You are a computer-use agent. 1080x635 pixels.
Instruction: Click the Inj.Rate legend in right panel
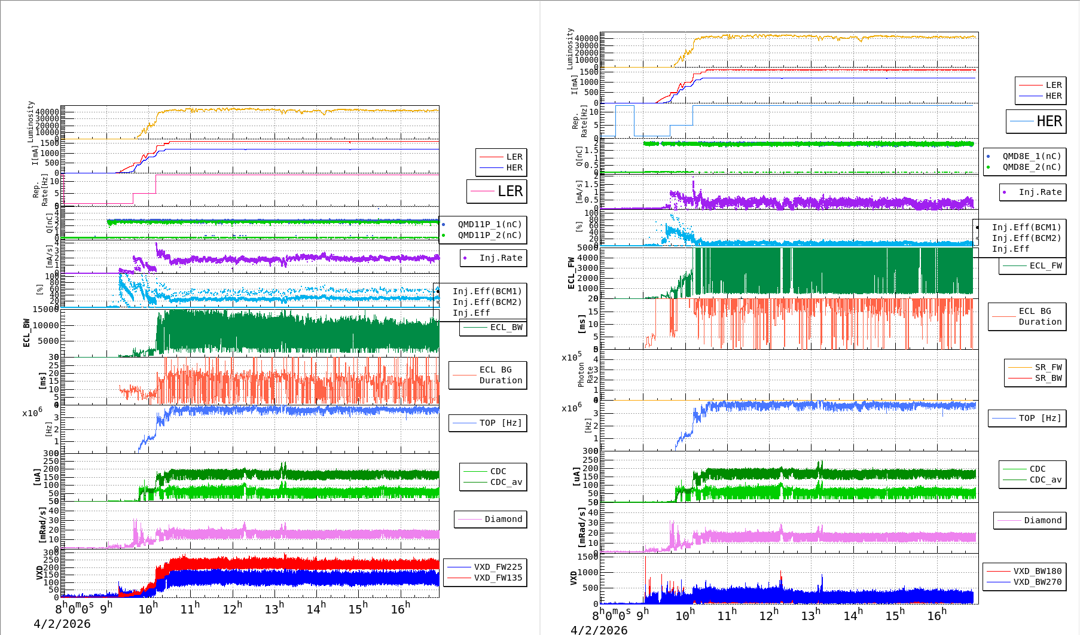pyautogui.click(x=1039, y=192)
